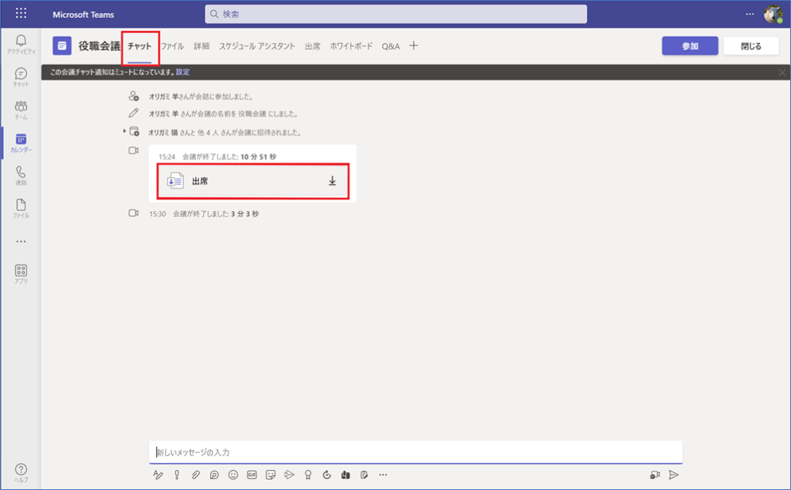Switch to the スケジュール アシスタント tab
Viewport: 791px width, 490px height.
257,46
